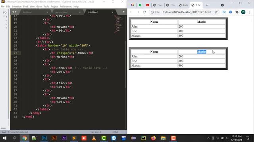The height and width of the screenshot is (142, 254).
Task: Open Sublime File menu
Action: (3, 7)
